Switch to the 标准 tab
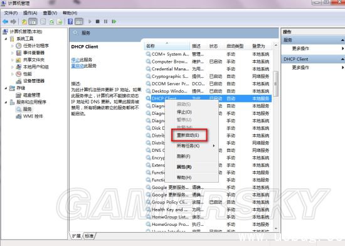This screenshot has height=246, width=345. (x=89, y=236)
